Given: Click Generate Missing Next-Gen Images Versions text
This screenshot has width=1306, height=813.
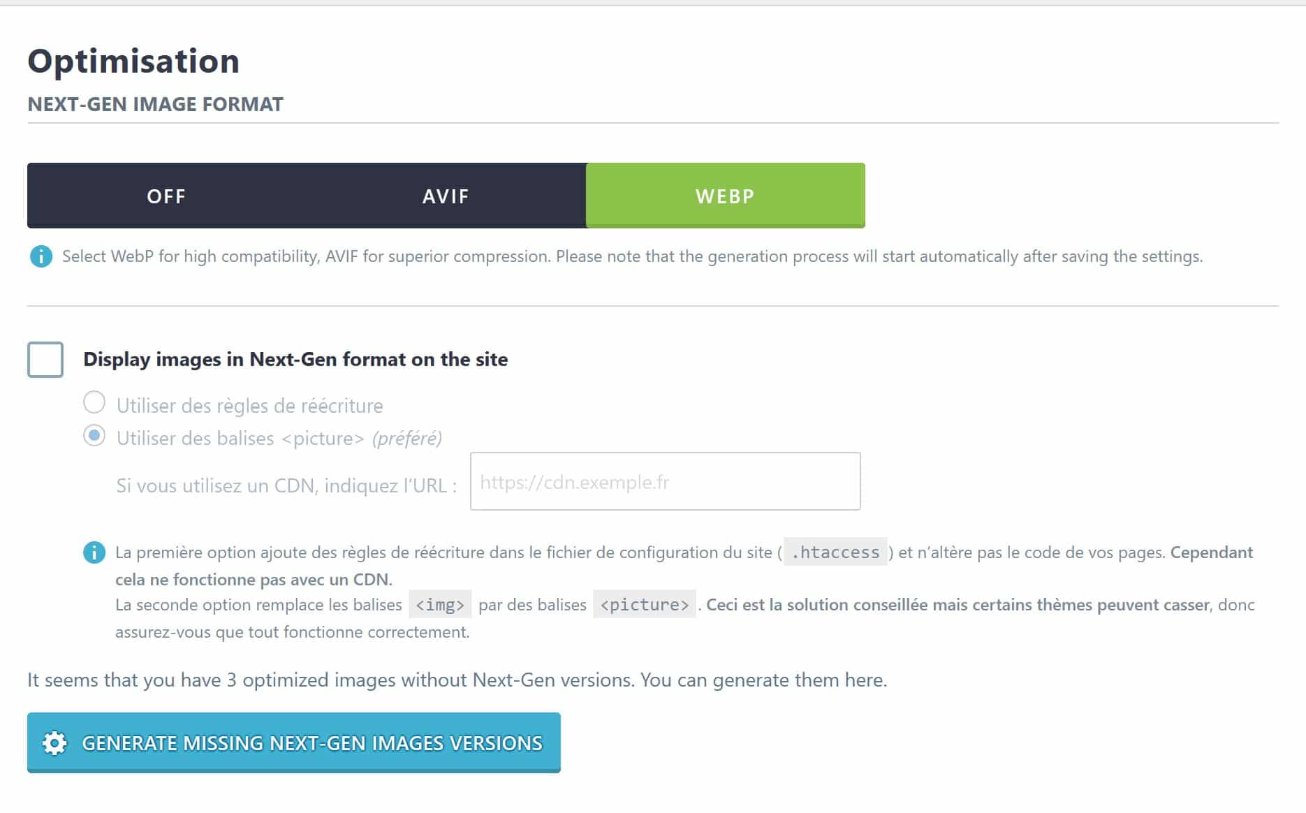Looking at the screenshot, I should tap(312, 743).
